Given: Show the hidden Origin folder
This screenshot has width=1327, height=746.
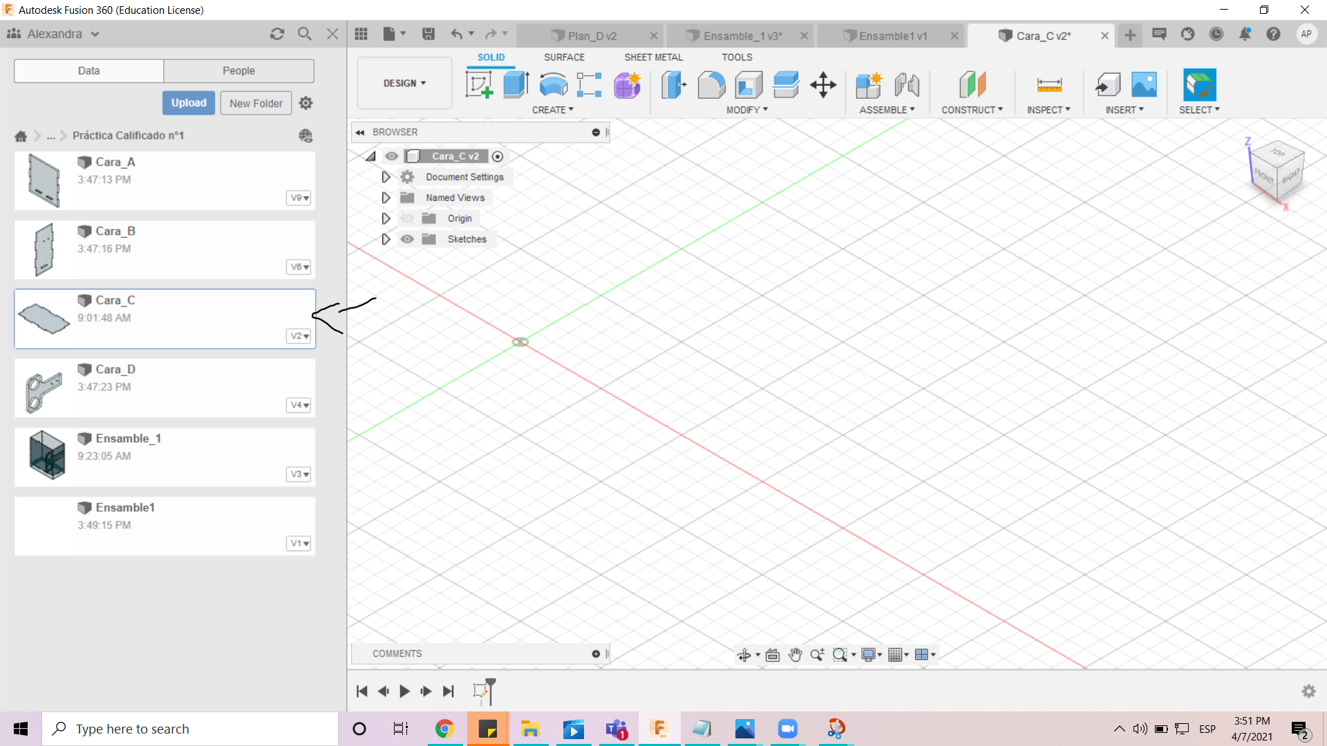Looking at the screenshot, I should tap(407, 218).
